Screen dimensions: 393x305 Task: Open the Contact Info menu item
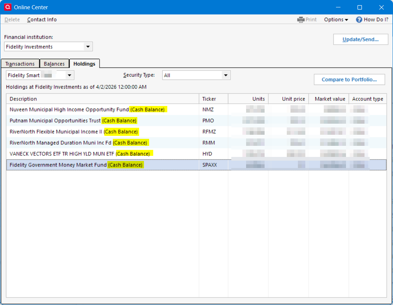click(42, 20)
